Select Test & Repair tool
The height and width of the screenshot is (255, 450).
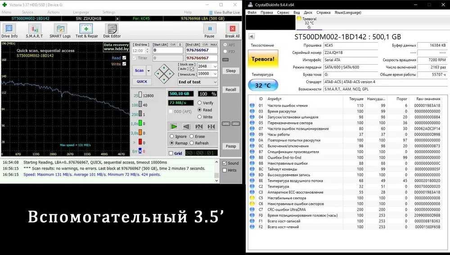86,31
